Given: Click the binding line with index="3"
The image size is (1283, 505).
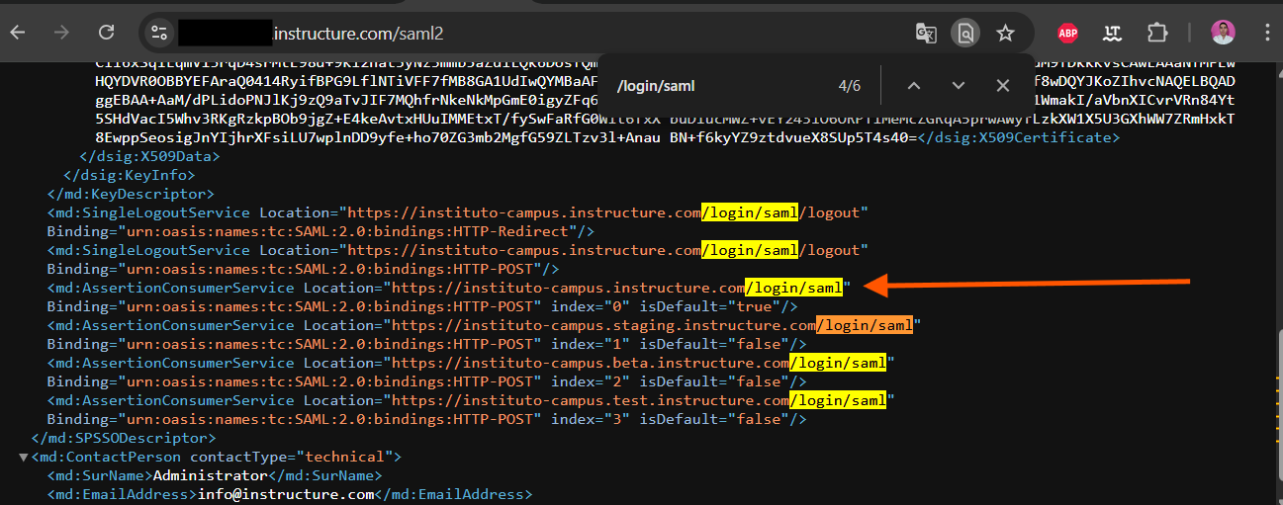Looking at the screenshot, I should tap(427, 419).
